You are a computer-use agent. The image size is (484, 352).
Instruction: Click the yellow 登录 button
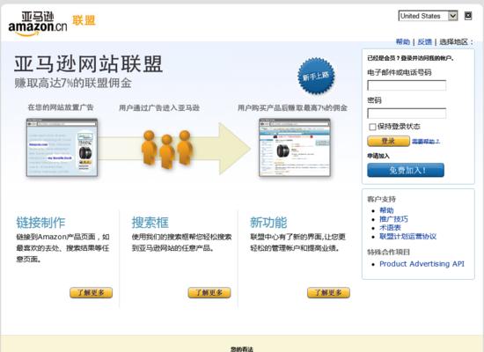pos(388,141)
